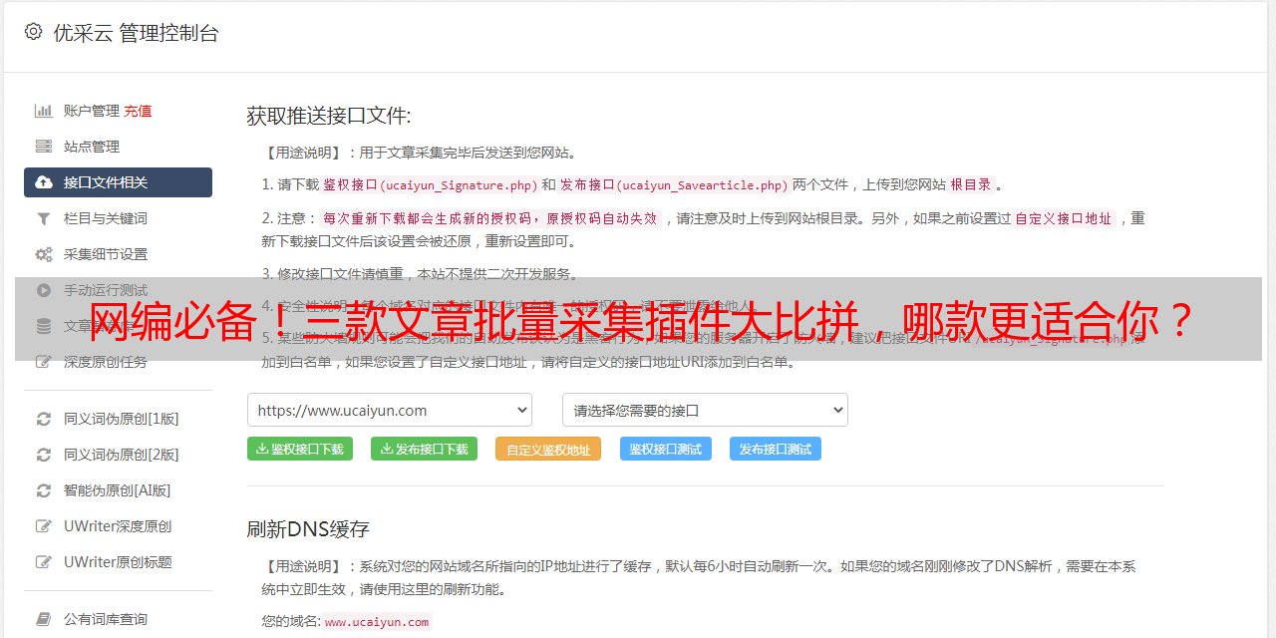The width and height of the screenshot is (1276, 638).
Task: Click the filter icon for 栏目与关键词
Action: click(44, 218)
